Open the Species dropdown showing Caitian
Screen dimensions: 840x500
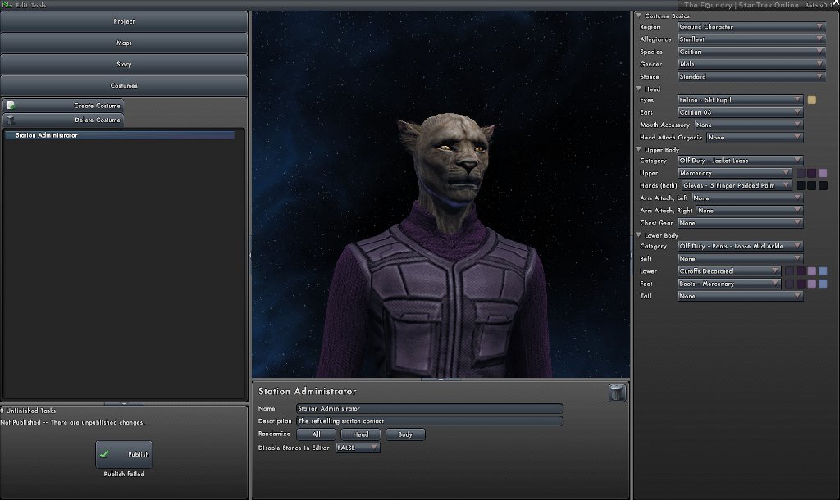pos(751,52)
